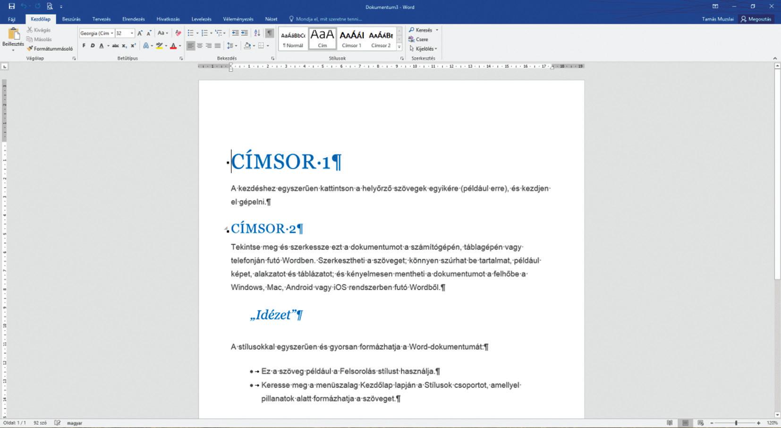781x428 pixels.
Task: Open the Kijelölés selection dropdown
Action: 423,49
